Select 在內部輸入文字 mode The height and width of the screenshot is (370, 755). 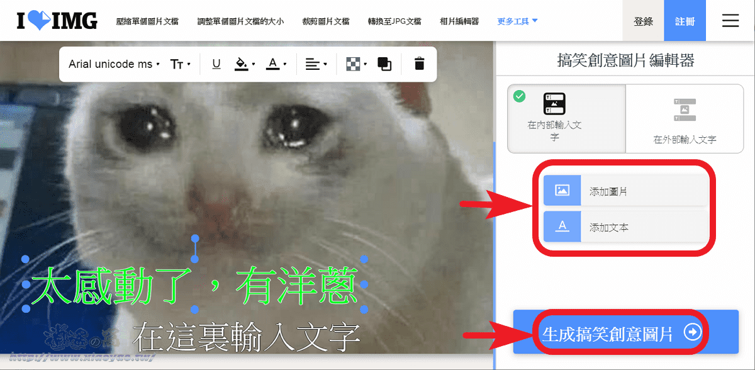click(x=566, y=118)
